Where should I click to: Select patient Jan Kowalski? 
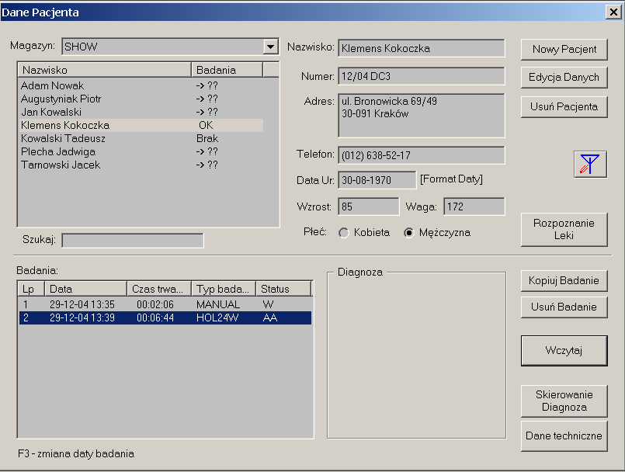(x=141, y=112)
